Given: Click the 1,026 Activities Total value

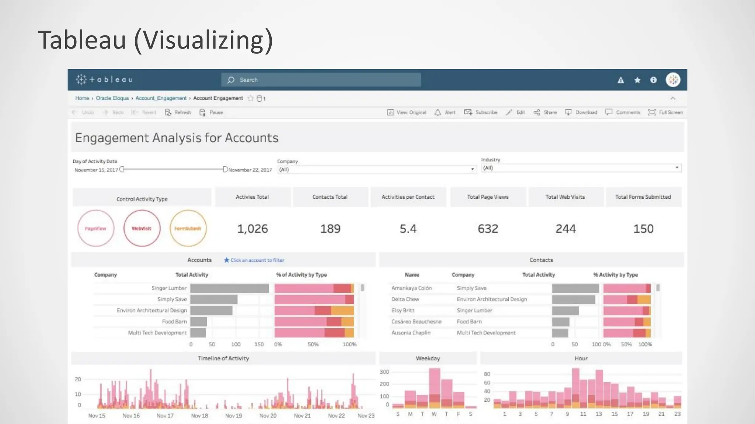Looking at the screenshot, I should (x=253, y=229).
